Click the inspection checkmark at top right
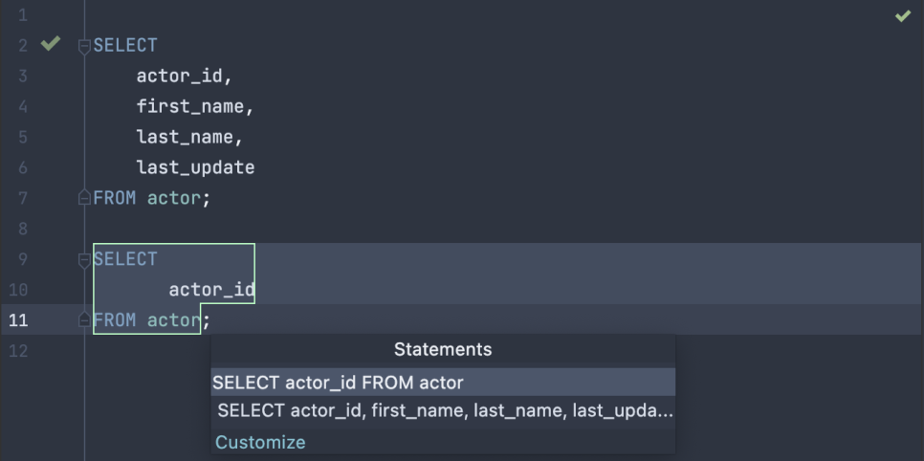This screenshot has width=924, height=461. (x=903, y=16)
